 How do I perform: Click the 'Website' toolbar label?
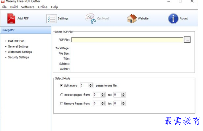(143, 18)
